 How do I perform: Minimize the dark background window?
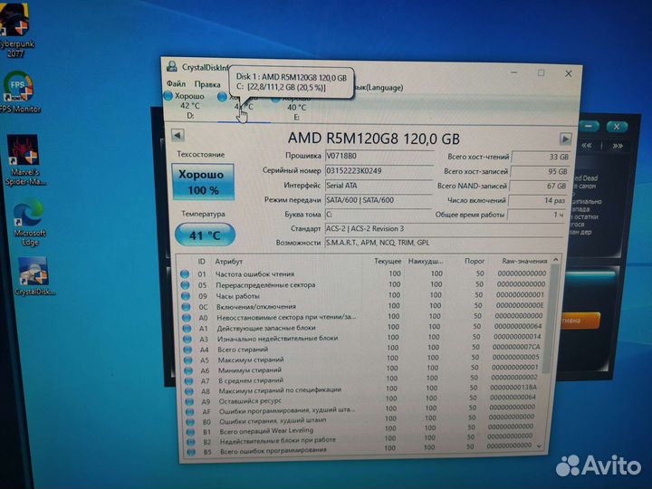pos(589,126)
